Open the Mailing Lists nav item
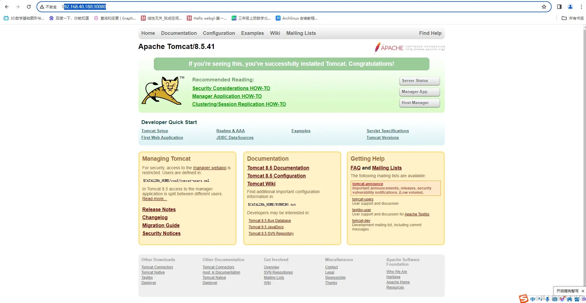The height and width of the screenshot is (303, 586). click(x=301, y=33)
